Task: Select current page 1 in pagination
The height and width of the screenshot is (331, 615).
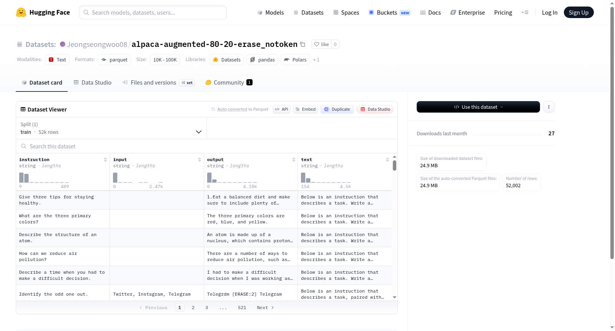Action: click(x=180, y=308)
